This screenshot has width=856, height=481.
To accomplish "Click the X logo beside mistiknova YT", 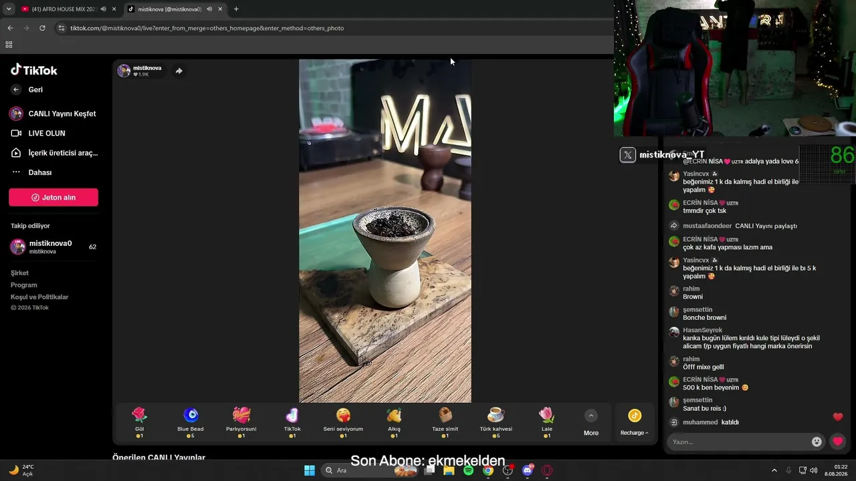I will (x=627, y=155).
